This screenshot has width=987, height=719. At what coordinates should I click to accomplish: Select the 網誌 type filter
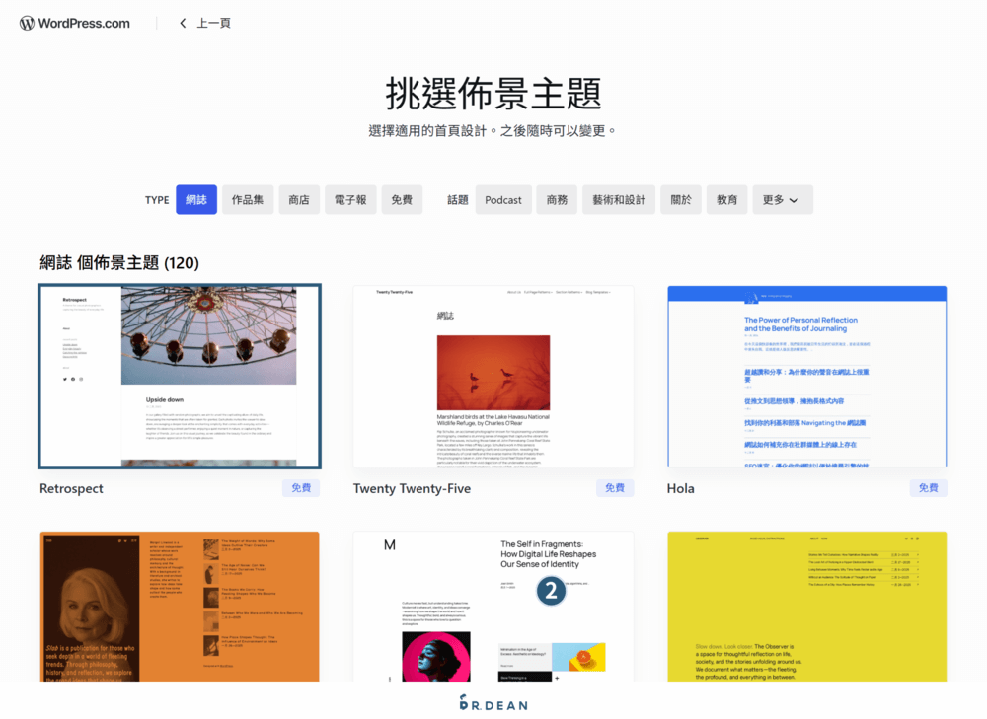click(195, 199)
